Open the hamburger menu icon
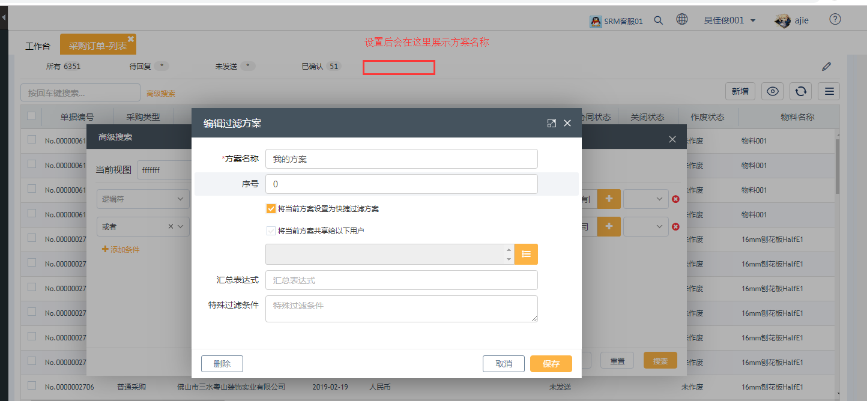 coord(829,91)
